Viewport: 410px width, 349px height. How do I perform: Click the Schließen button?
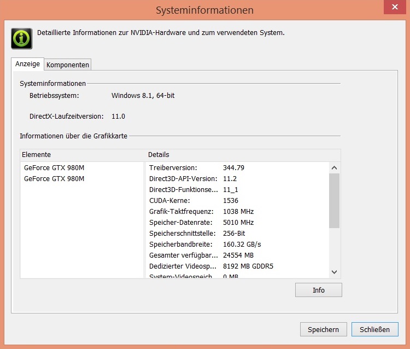point(374,329)
